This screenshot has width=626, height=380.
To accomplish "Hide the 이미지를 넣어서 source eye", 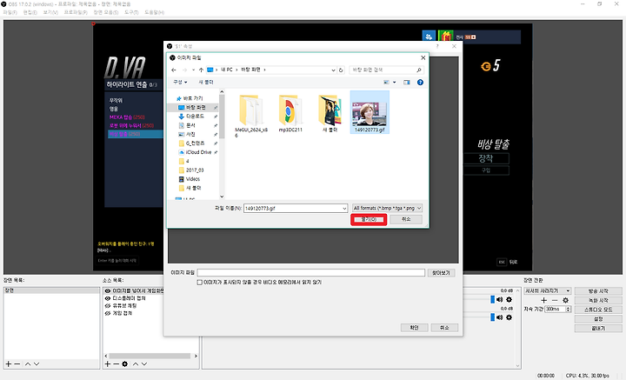I will 108,291.
